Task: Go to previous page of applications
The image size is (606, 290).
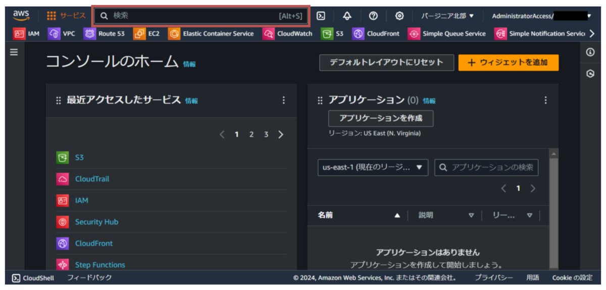Action: tap(503, 189)
